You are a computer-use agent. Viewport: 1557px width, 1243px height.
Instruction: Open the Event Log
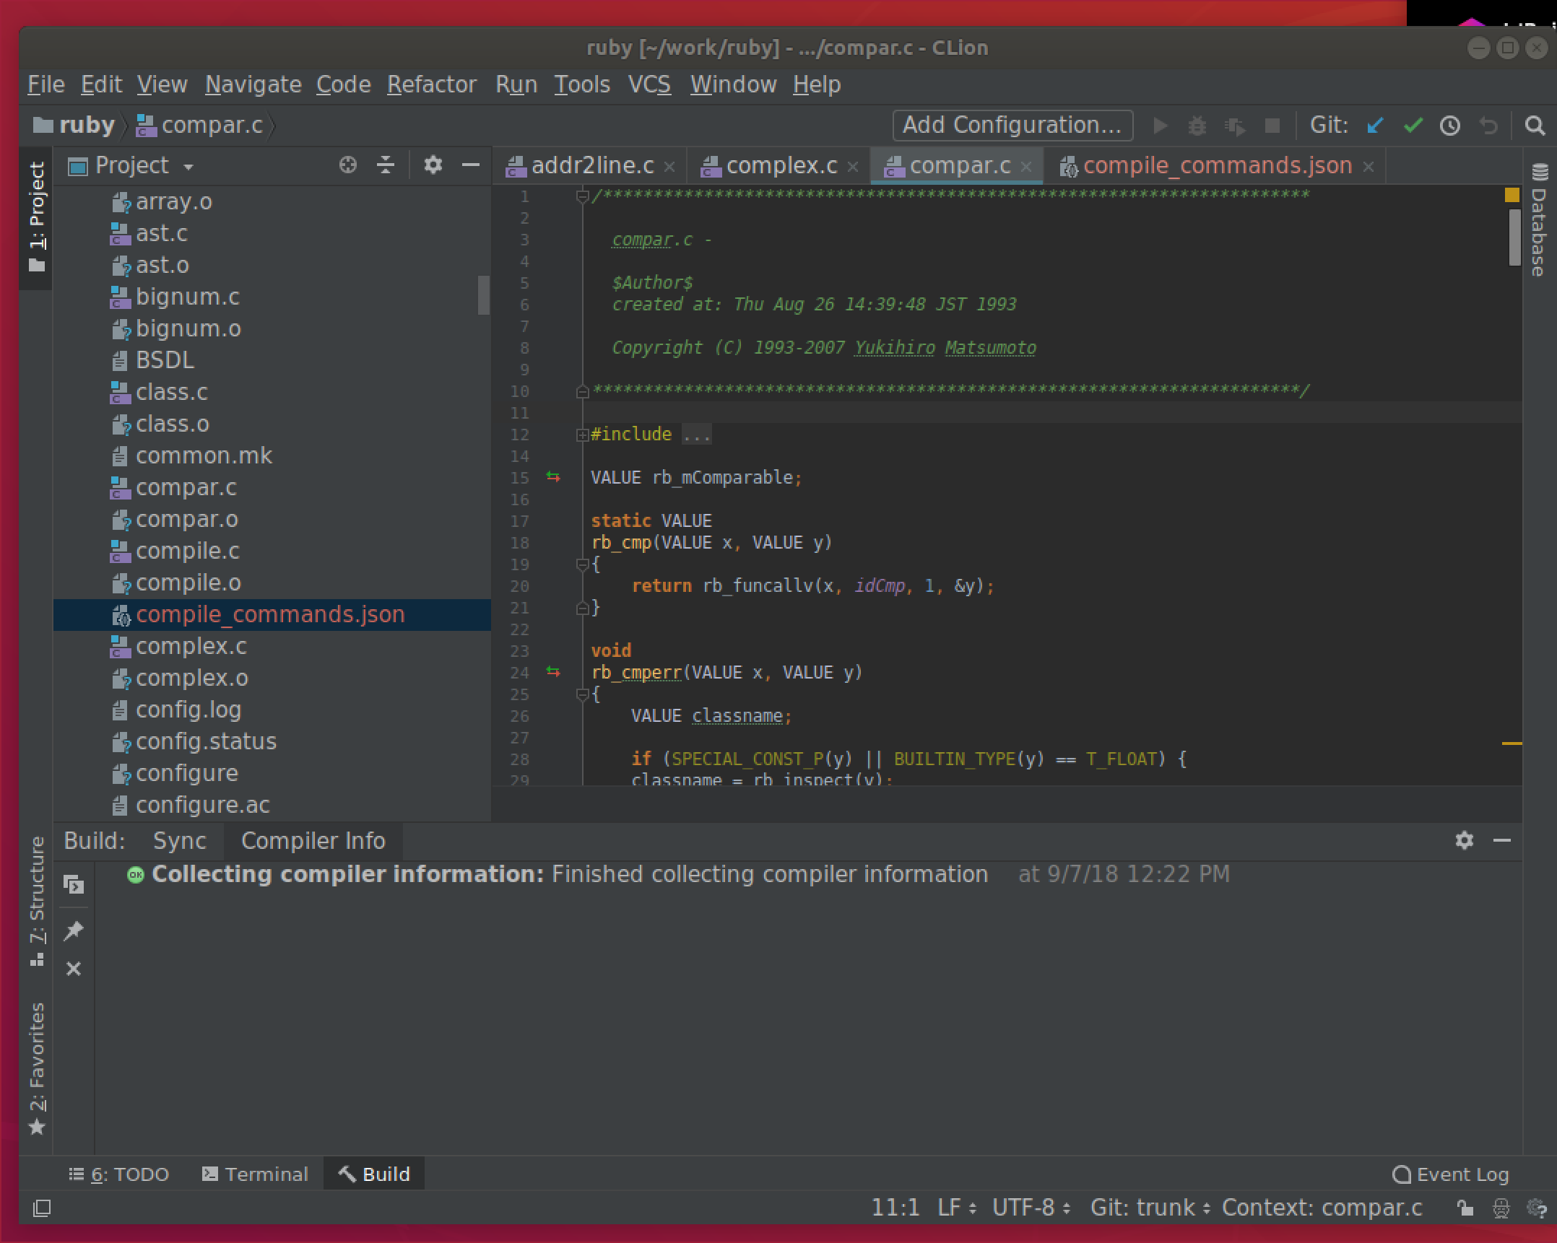click(x=1449, y=1174)
